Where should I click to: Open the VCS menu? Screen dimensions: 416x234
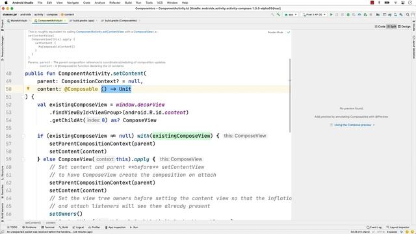click(160, 3)
